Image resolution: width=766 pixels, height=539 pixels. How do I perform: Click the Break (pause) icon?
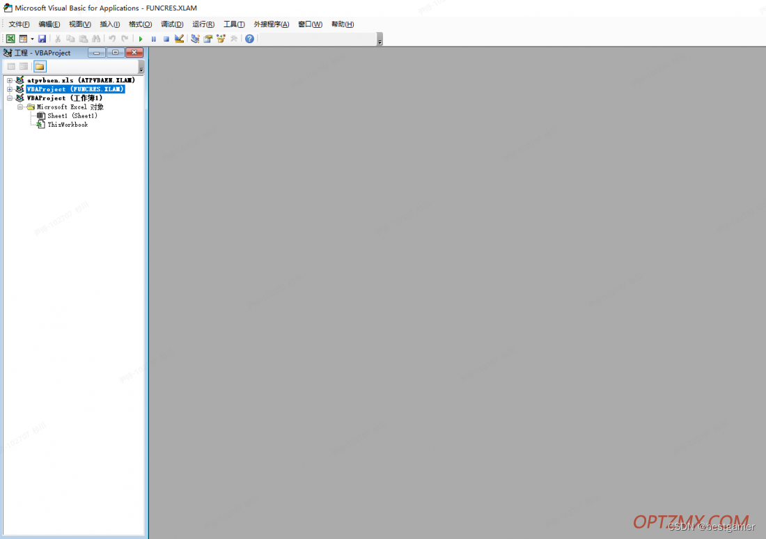(x=153, y=38)
